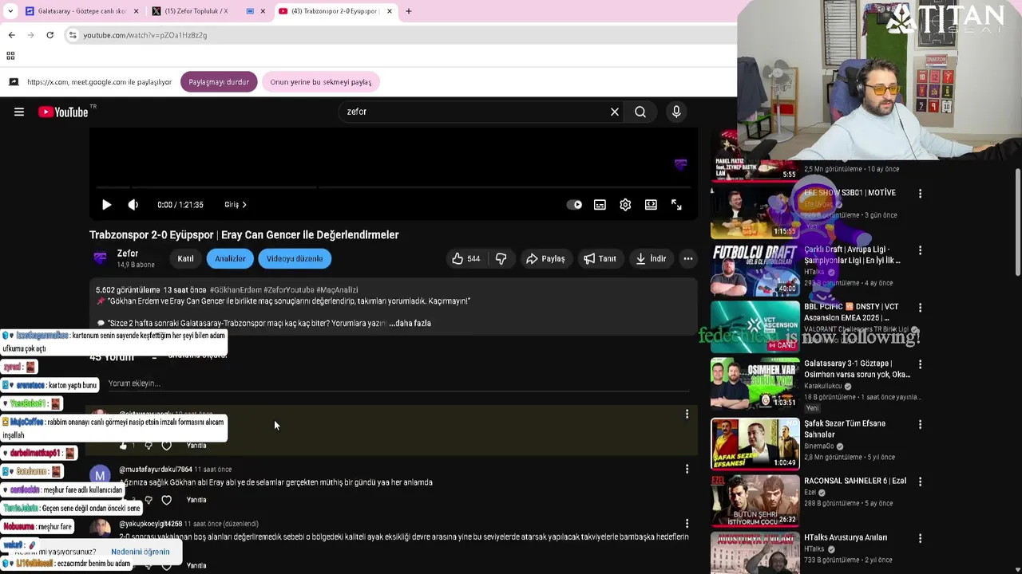Viewport: 1022px width, 574px height.
Task: Open the tab search dropdown arrow
Action: click(10, 11)
